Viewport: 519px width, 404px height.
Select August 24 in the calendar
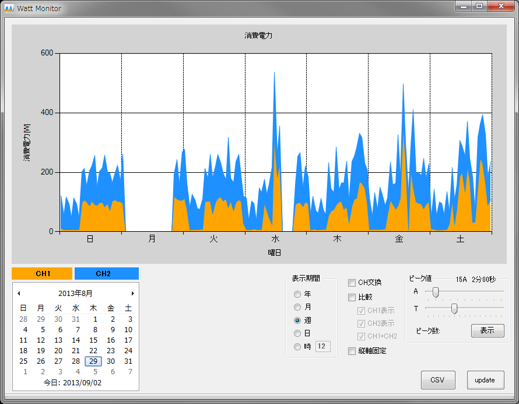click(x=128, y=351)
